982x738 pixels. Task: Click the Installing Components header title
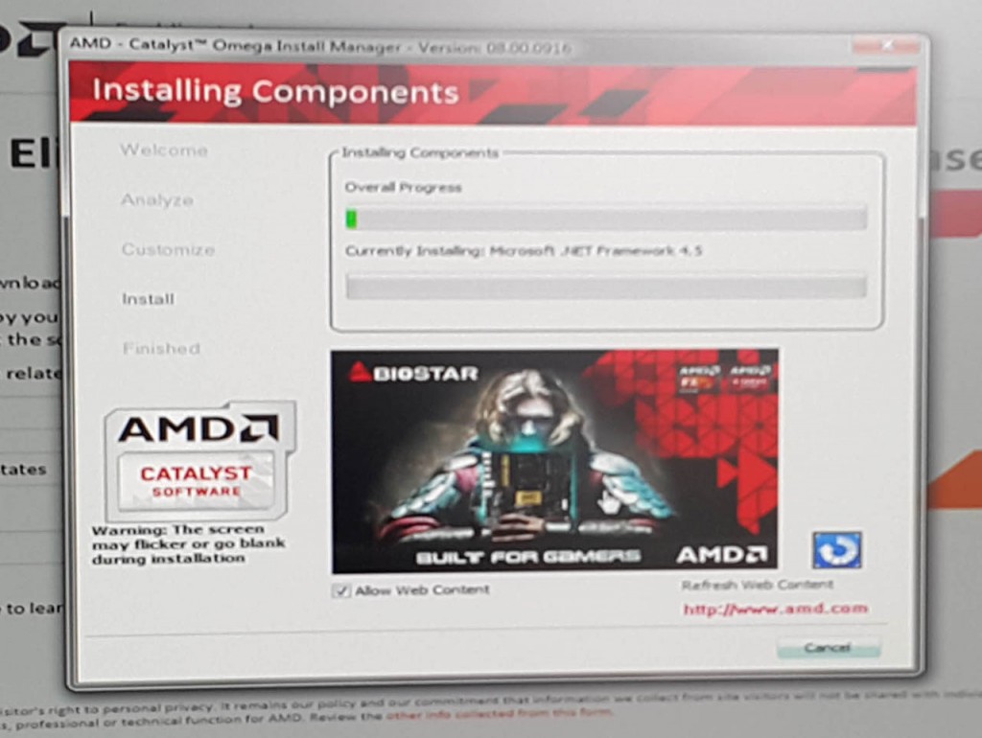click(275, 91)
